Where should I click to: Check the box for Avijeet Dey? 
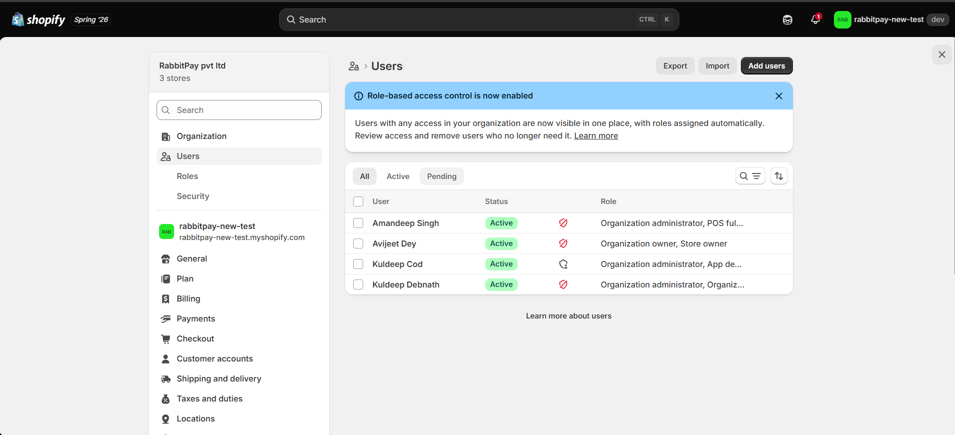358,243
